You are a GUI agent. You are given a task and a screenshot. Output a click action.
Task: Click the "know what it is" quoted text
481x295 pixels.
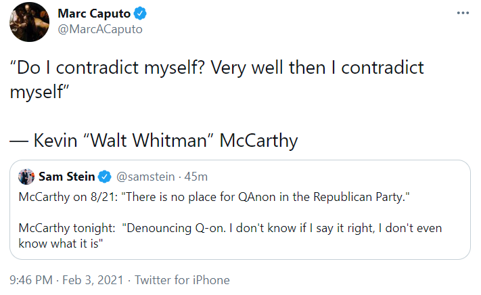pos(60,244)
